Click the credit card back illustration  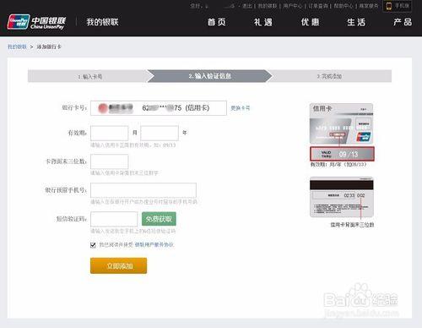click(342, 197)
